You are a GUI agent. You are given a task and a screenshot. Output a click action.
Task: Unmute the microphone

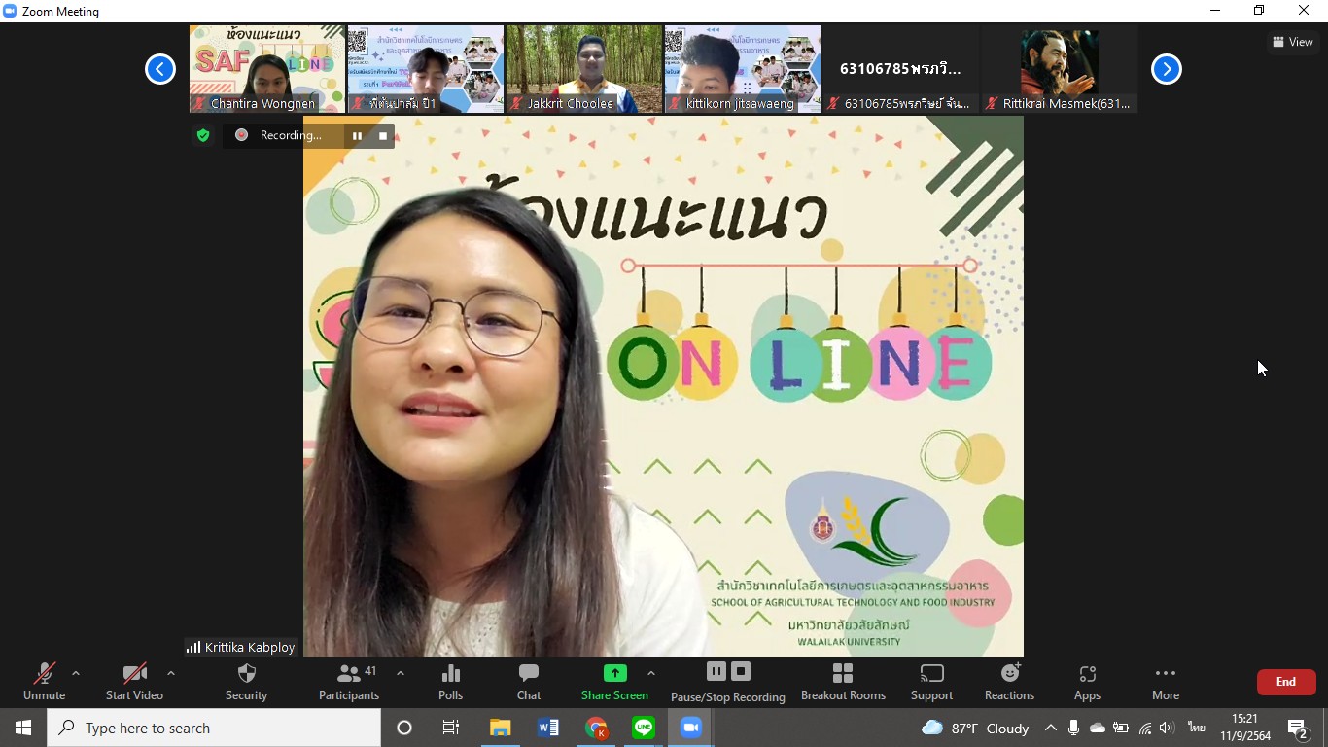point(45,681)
